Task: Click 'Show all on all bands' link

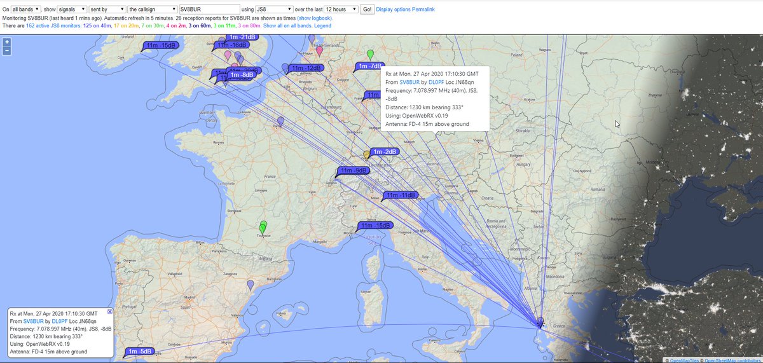Action: coord(287,25)
